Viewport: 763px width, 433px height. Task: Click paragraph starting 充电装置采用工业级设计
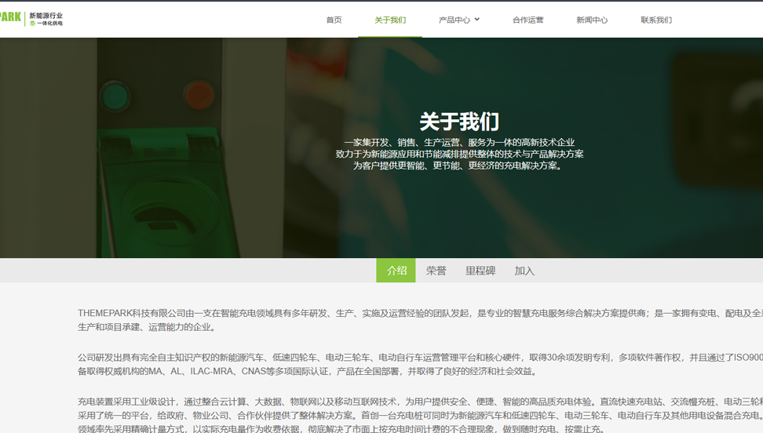pos(421,415)
